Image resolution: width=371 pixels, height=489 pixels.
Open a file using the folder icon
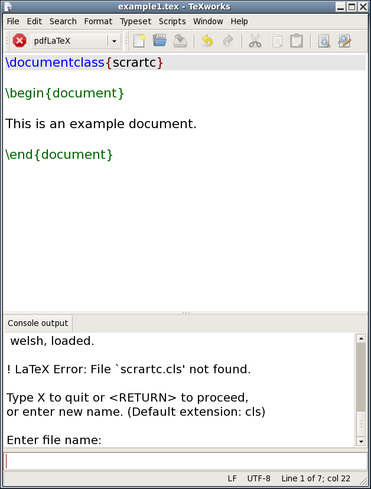(x=160, y=41)
